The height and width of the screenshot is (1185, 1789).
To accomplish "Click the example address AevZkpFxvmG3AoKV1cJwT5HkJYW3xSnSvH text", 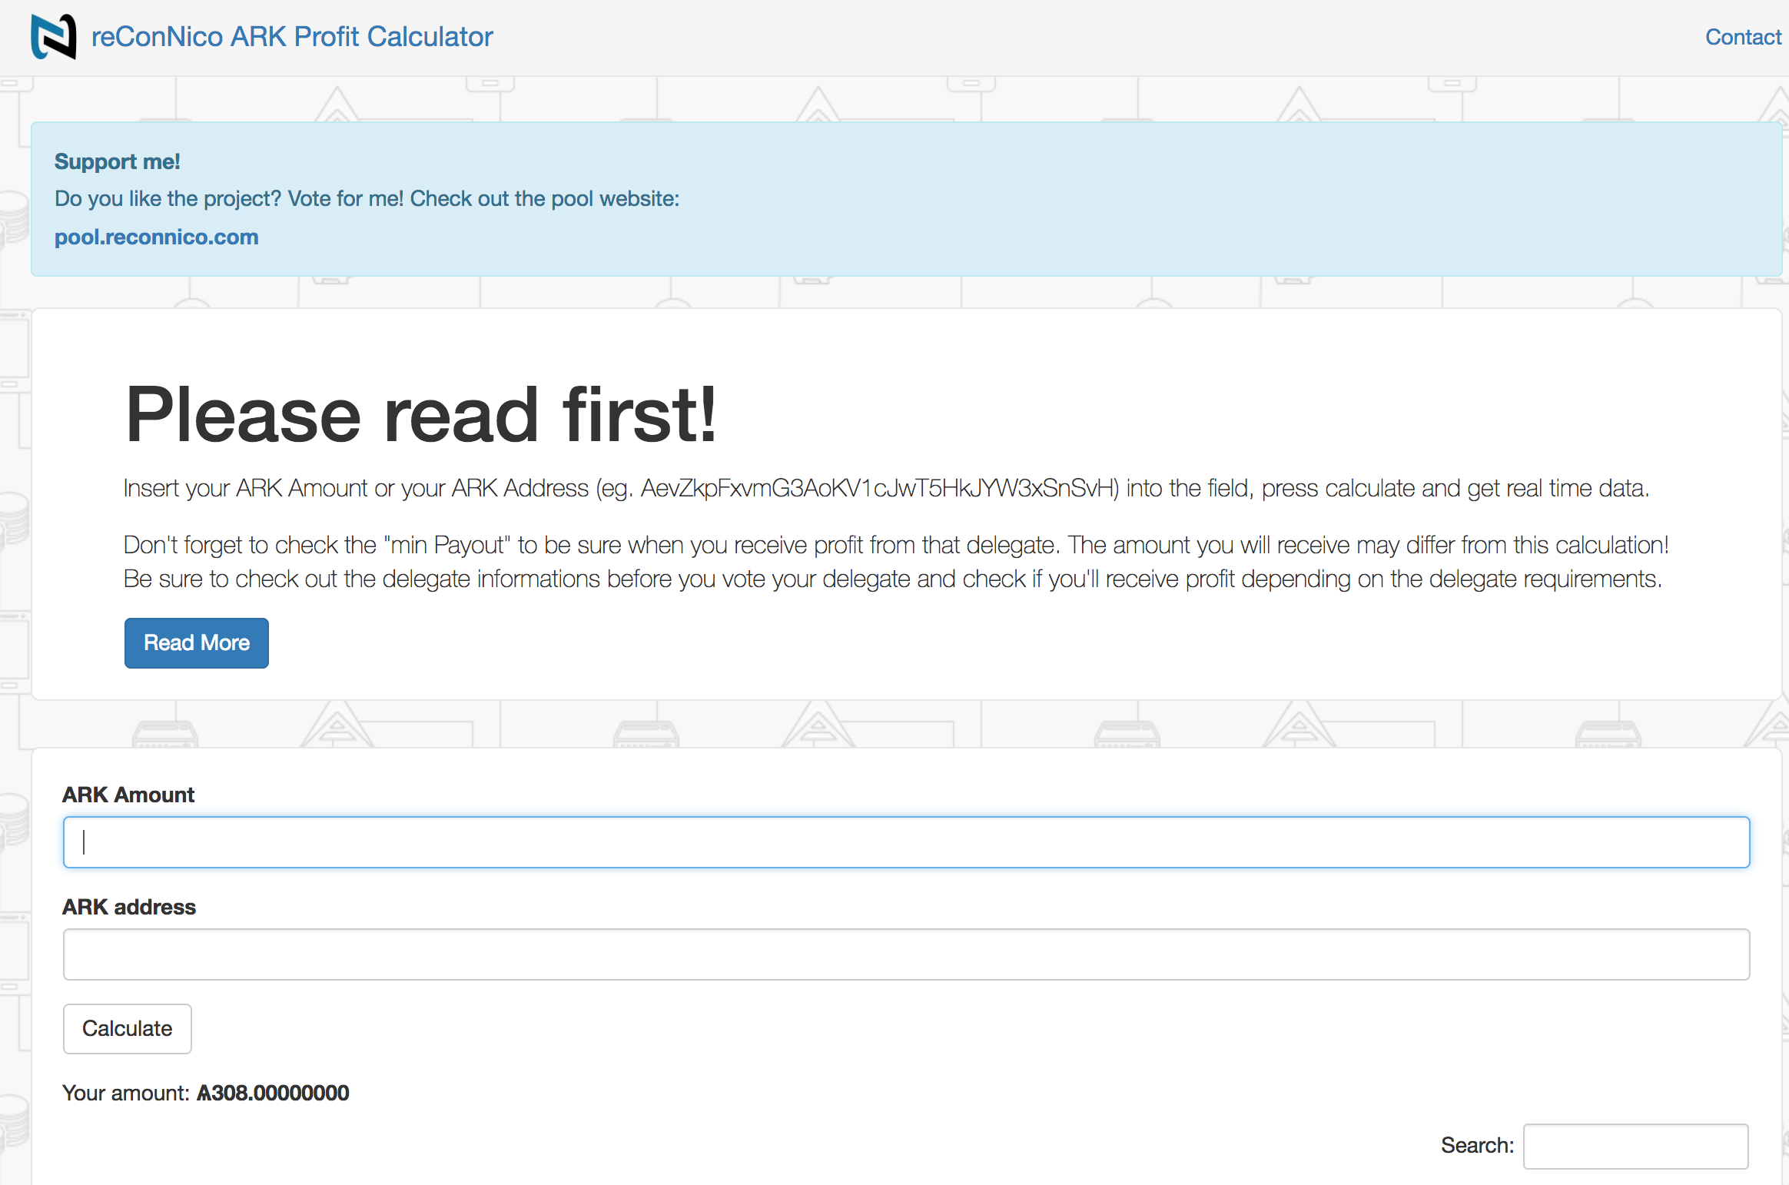I will coord(877,488).
